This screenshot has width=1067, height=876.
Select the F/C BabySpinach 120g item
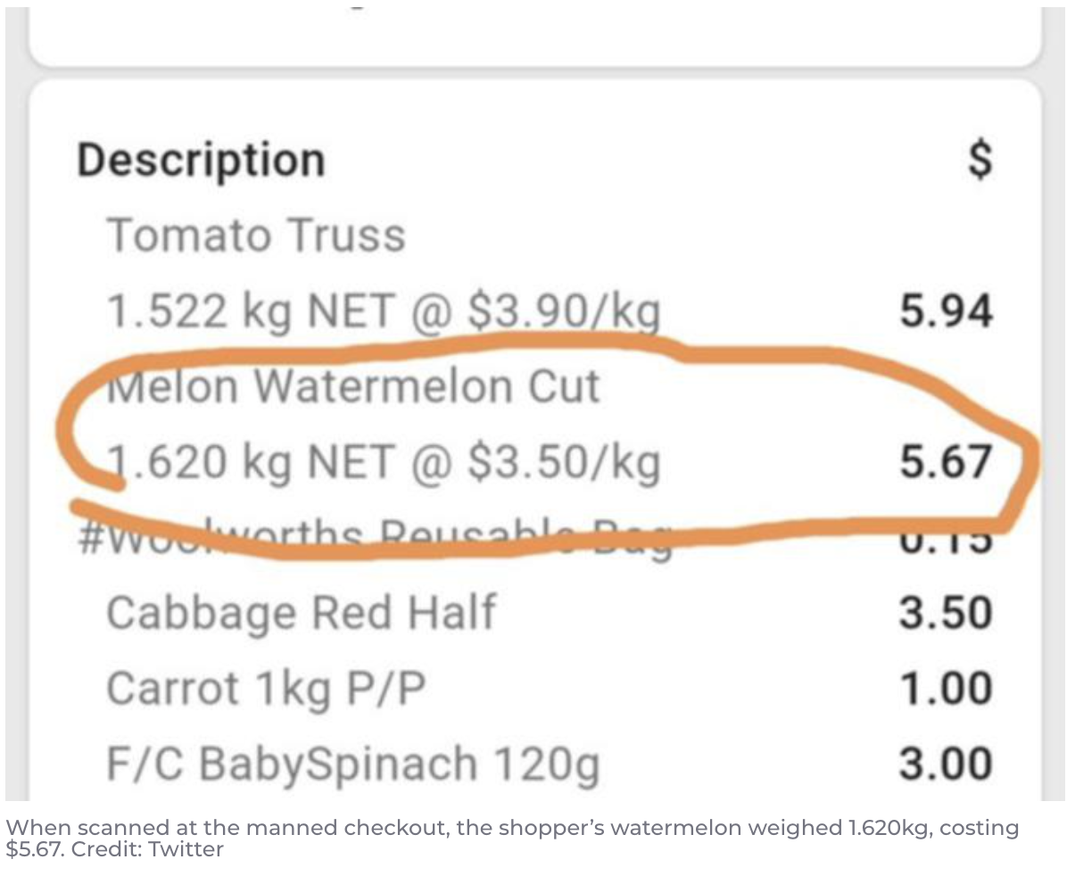coord(353,764)
